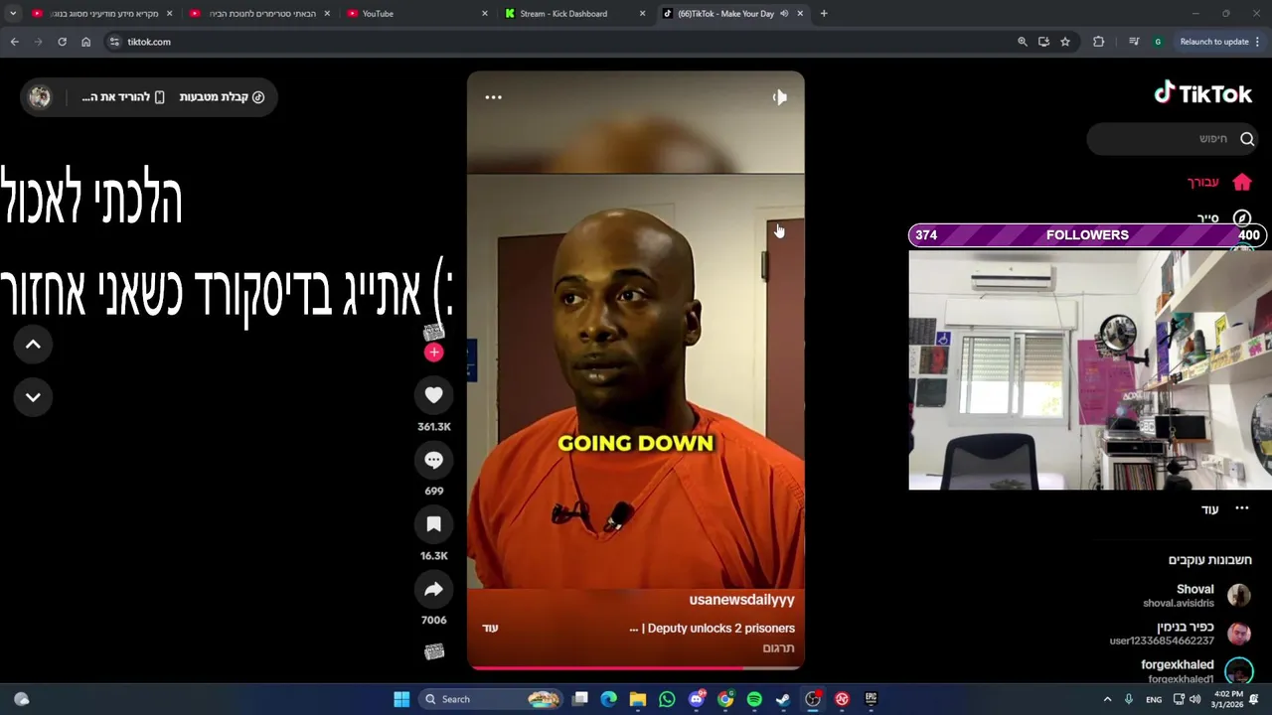Screen dimensions: 1272x715
Task: Open Spotify from the taskbar
Action: 754,699
